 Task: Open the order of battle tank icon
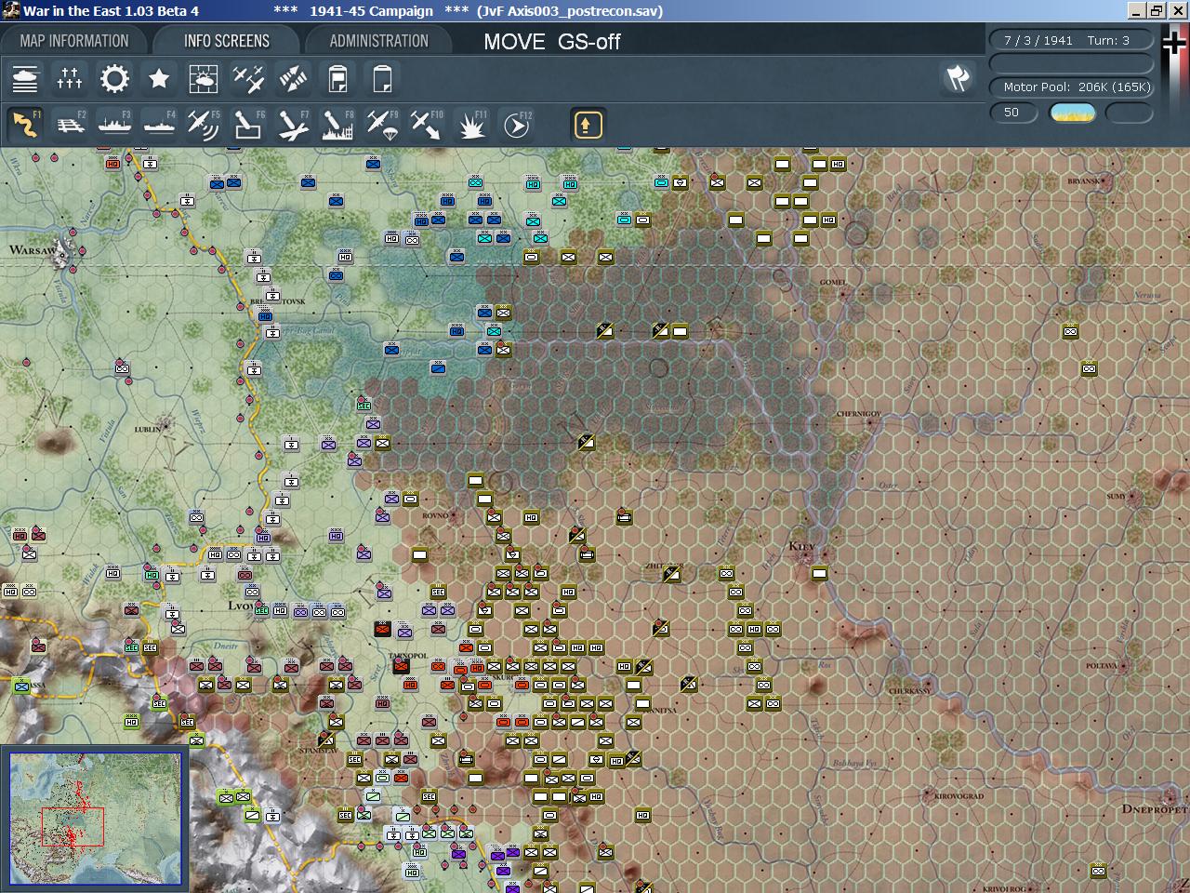click(25, 79)
